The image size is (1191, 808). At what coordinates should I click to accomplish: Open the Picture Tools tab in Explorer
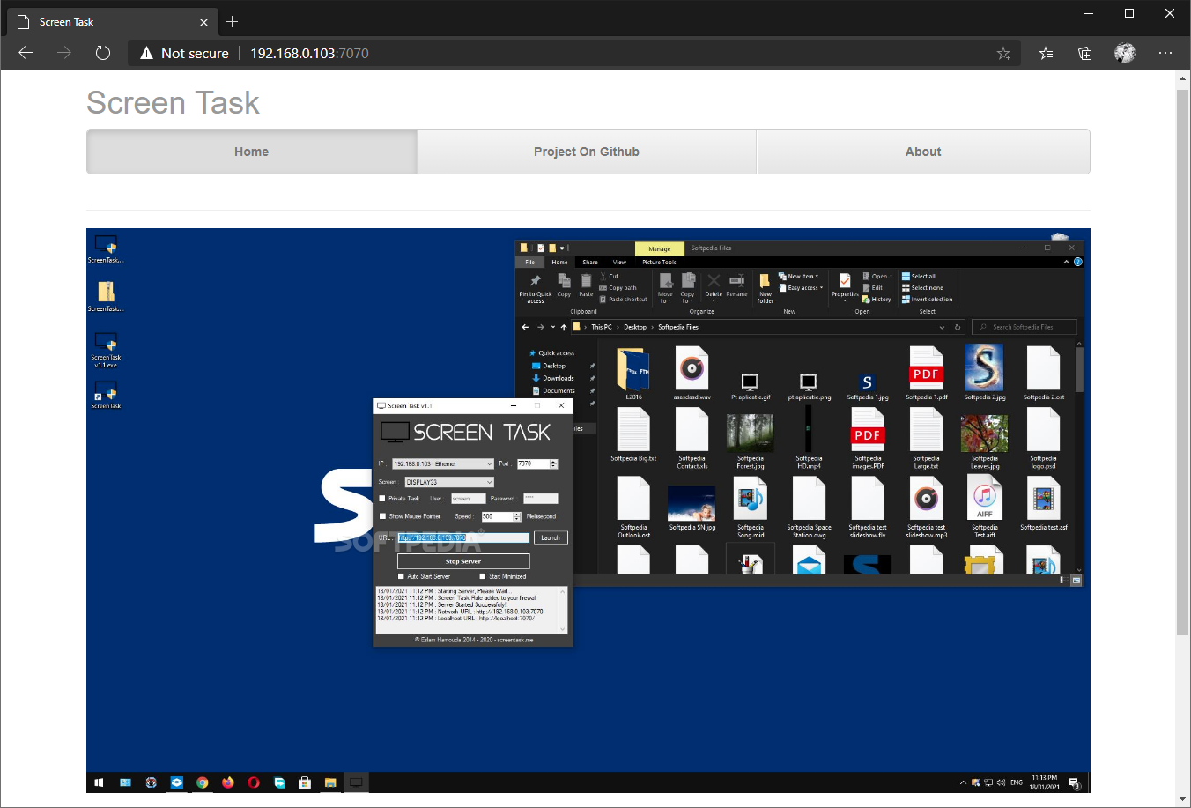[x=659, y=262]
